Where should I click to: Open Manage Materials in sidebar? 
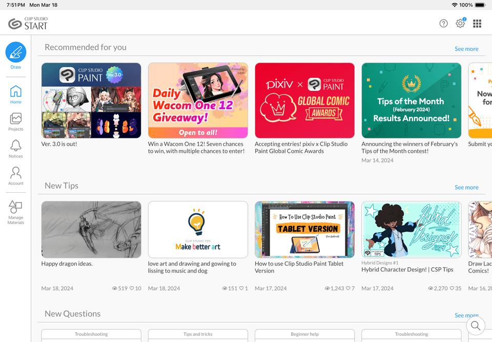[16, 212]
